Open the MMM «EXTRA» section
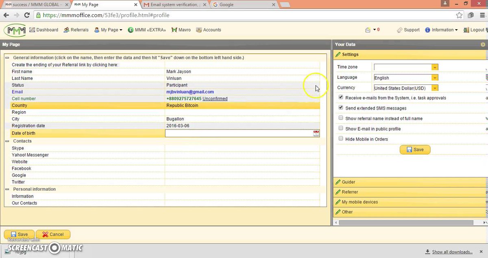 coord(147,30)
